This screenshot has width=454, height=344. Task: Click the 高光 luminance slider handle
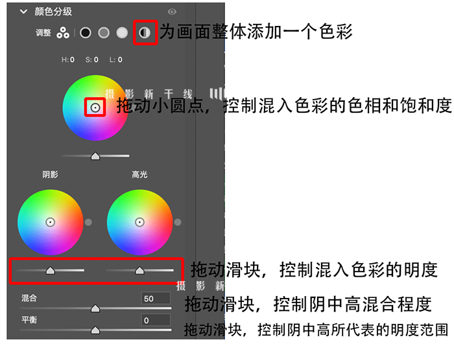click(140, 271)
